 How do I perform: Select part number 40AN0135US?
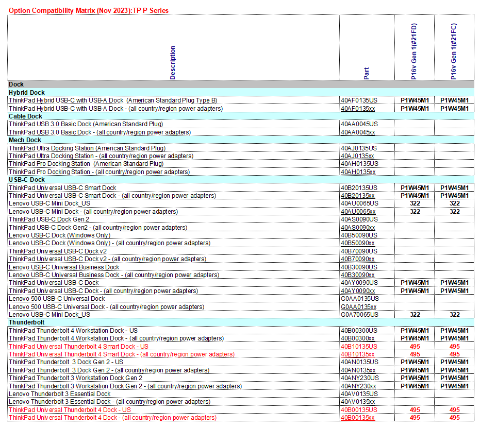359,362
